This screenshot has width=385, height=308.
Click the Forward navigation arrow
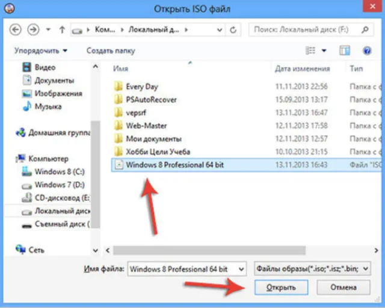point(34,29)
